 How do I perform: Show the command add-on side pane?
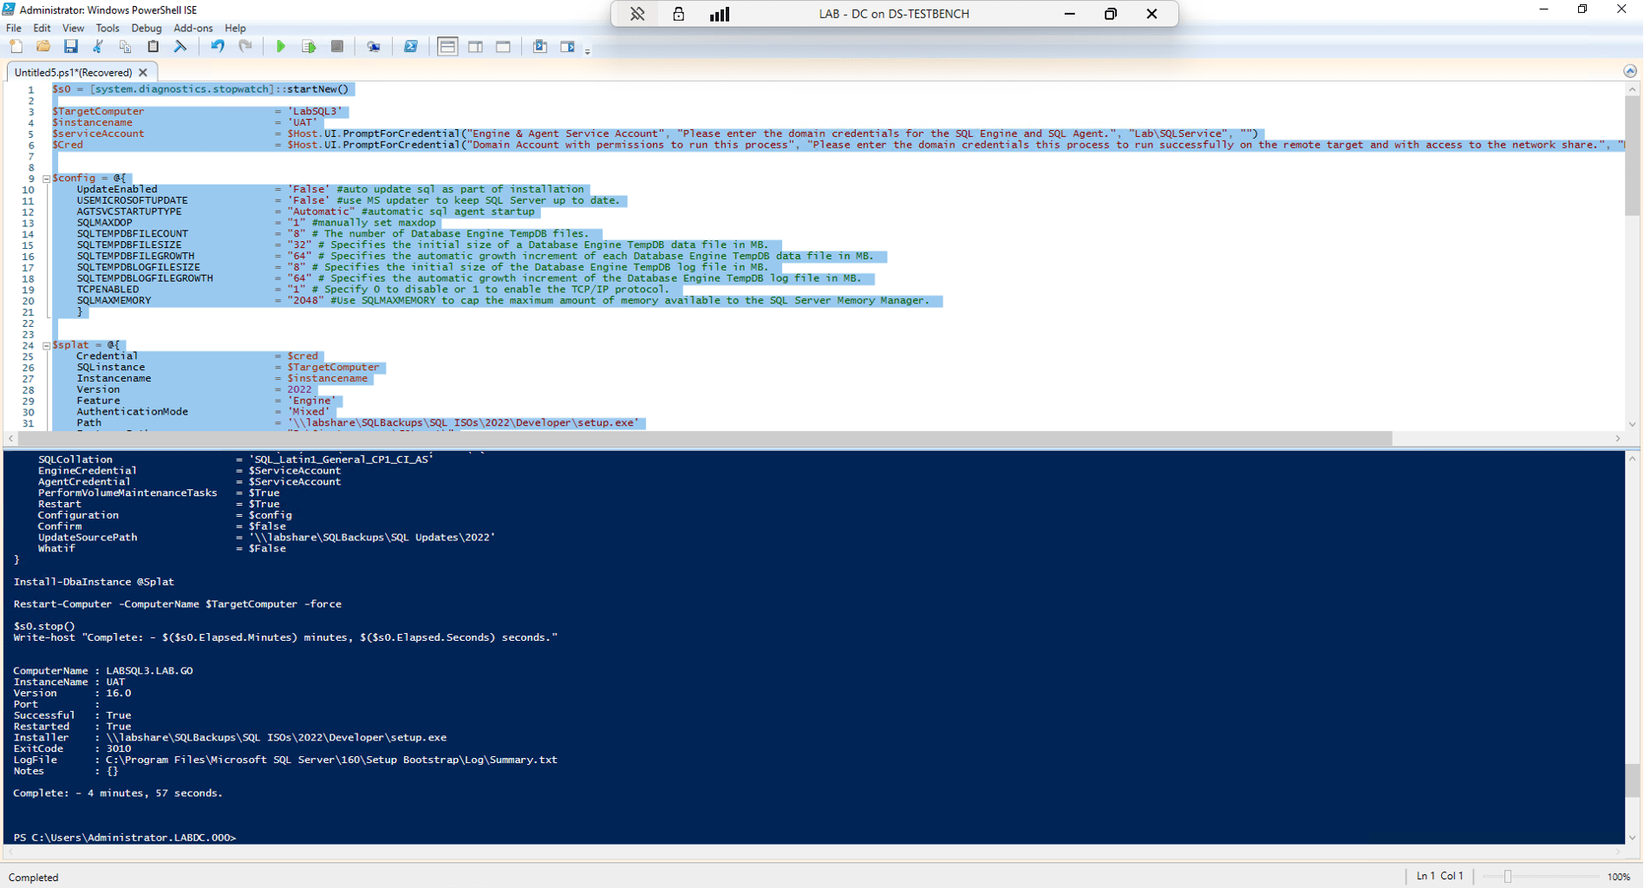point(568,47)
